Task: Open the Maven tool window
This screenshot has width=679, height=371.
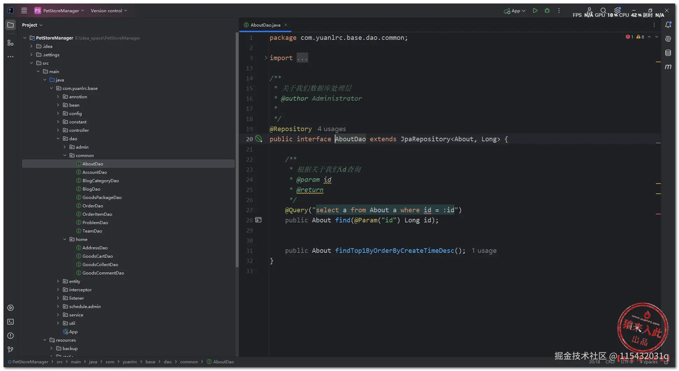Action: coord(668,66)
